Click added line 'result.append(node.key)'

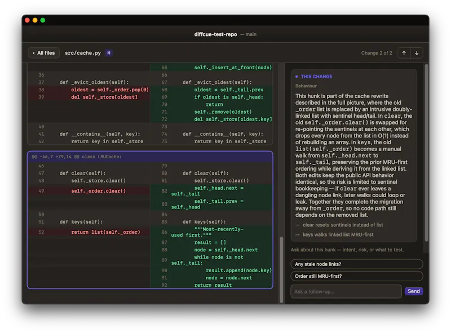click(238, 270)
